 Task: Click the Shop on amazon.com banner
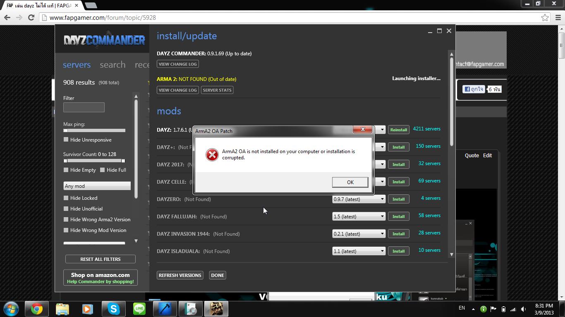pos(101,278)
